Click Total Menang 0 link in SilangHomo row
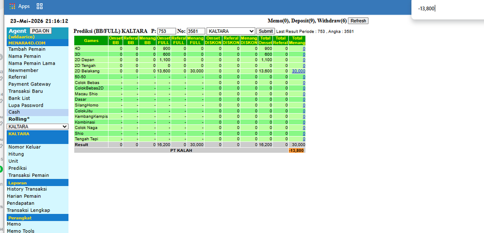This screenshot has width=484, height=233. 304,105
